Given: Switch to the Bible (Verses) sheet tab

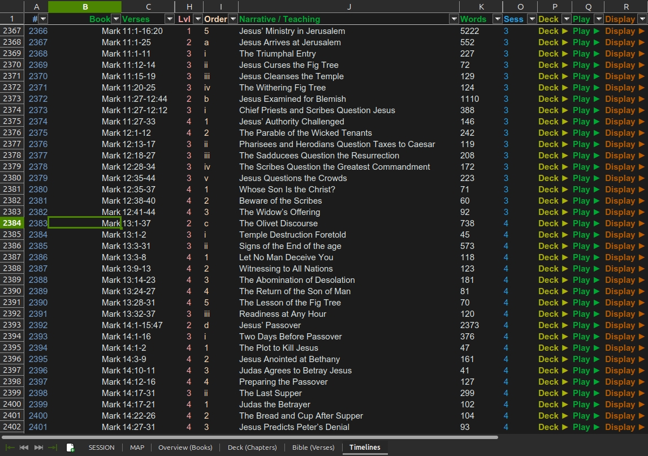Looking at the screenshot, I should click(313, 448).
